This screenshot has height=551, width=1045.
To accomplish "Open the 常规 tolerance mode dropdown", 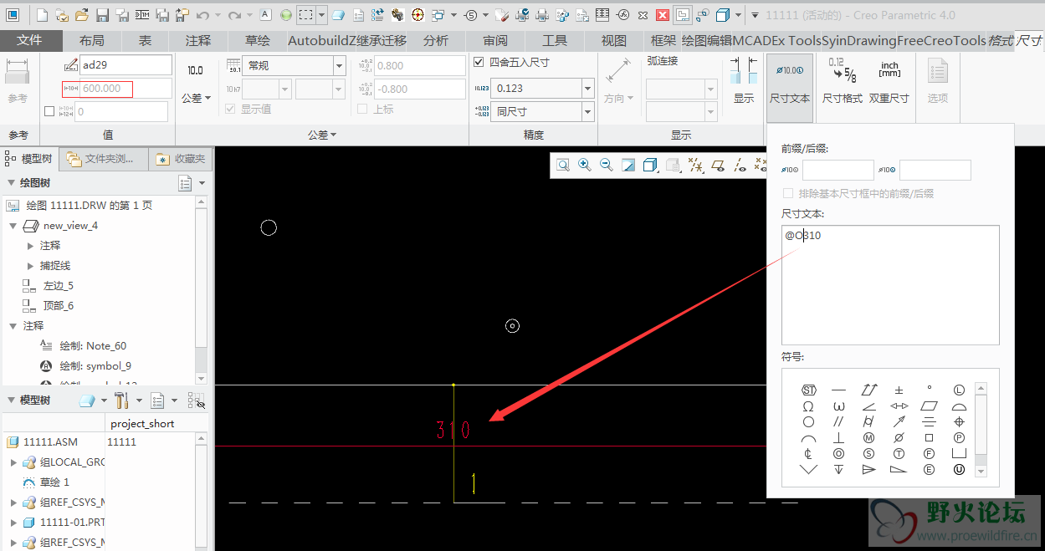I will 339,66.
